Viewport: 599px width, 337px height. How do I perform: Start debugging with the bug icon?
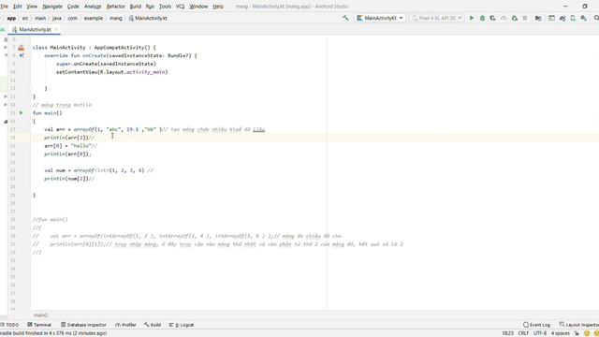[482, 18]
